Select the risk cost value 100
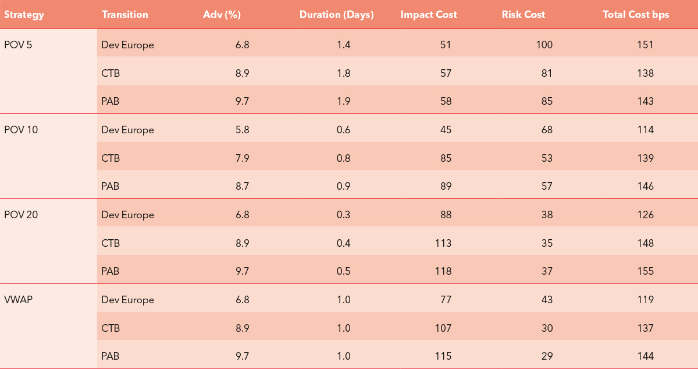 click(544, 45)
